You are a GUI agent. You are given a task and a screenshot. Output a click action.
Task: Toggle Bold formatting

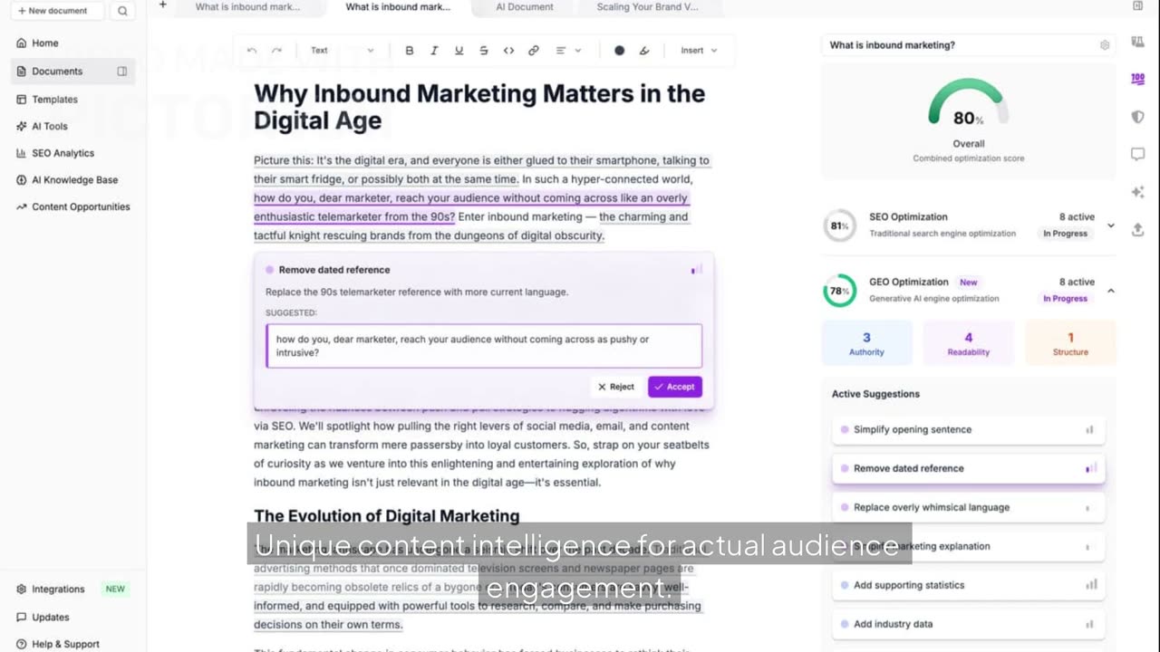(x=410, y=51)
